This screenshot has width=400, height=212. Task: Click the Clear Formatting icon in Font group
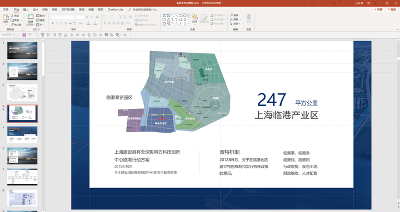97,17
